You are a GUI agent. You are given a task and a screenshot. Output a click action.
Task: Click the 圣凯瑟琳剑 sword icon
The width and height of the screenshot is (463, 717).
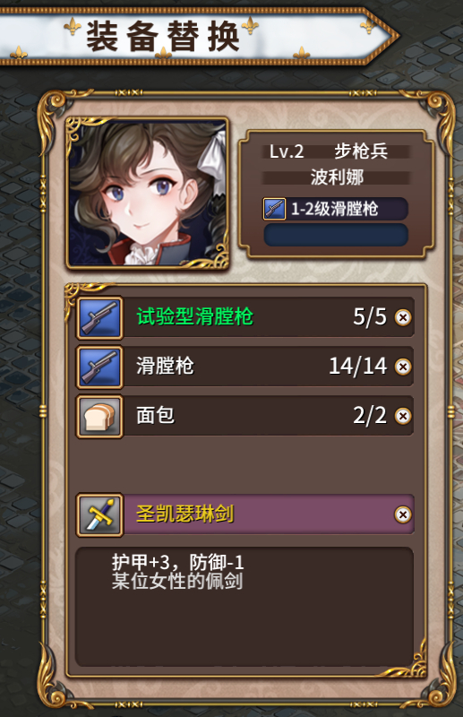[99, 514]
